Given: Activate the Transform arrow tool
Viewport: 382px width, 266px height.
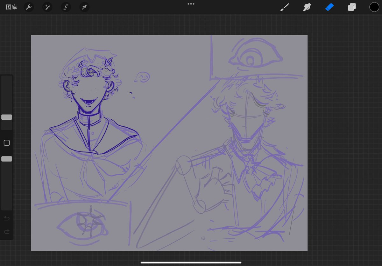Looking at the screenshot, I should 84,7.
